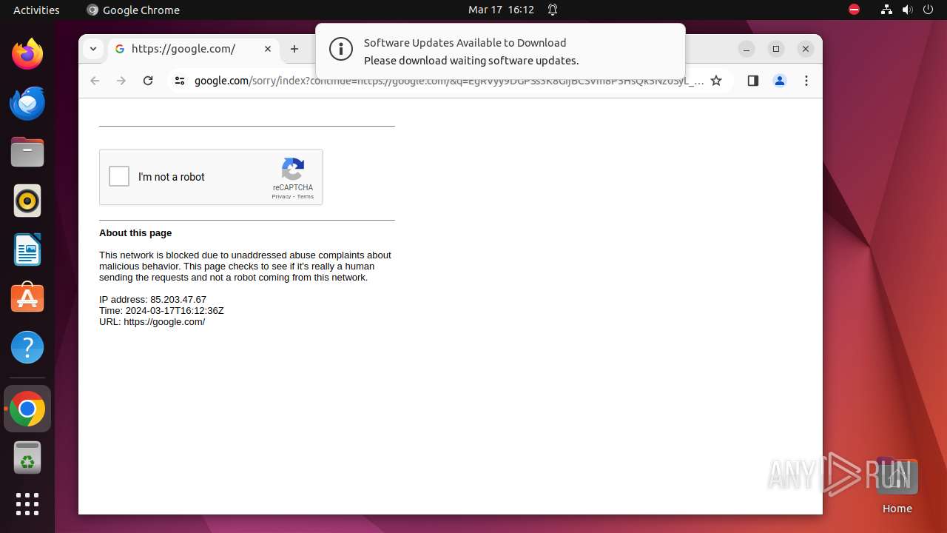This screenshot has height=533, width=947.
Task: Maximize the Chrome window
Action: tap(776, 49)
